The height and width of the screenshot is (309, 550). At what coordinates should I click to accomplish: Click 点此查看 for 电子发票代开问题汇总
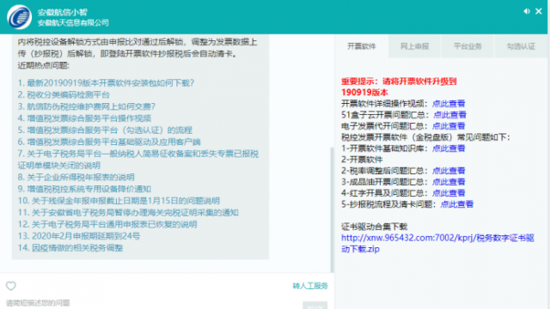[449, 126]
